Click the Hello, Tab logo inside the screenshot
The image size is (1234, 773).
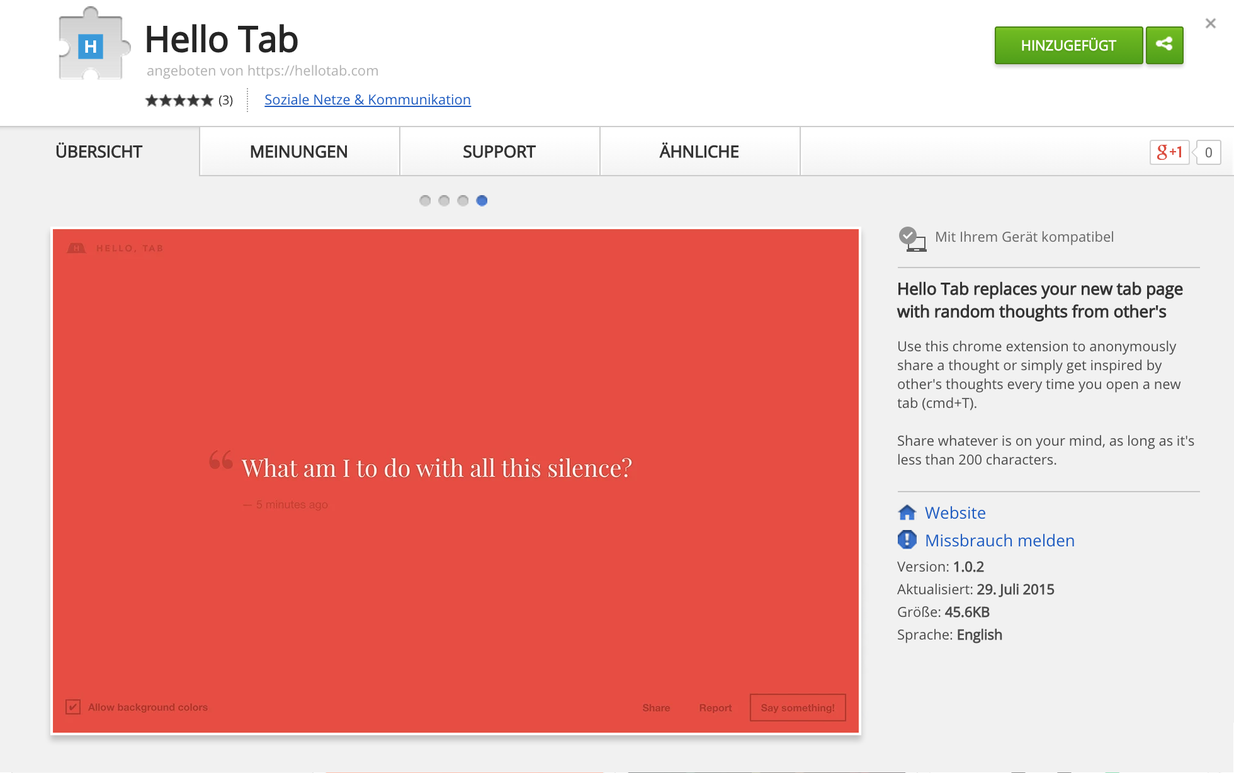(x=115, y=247)
